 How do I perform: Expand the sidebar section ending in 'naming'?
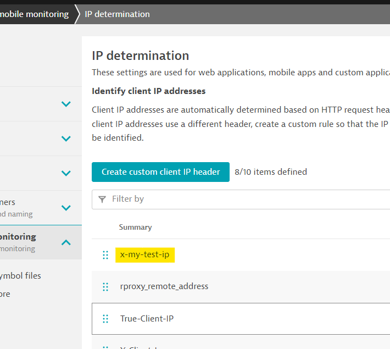tap(66, 208)
